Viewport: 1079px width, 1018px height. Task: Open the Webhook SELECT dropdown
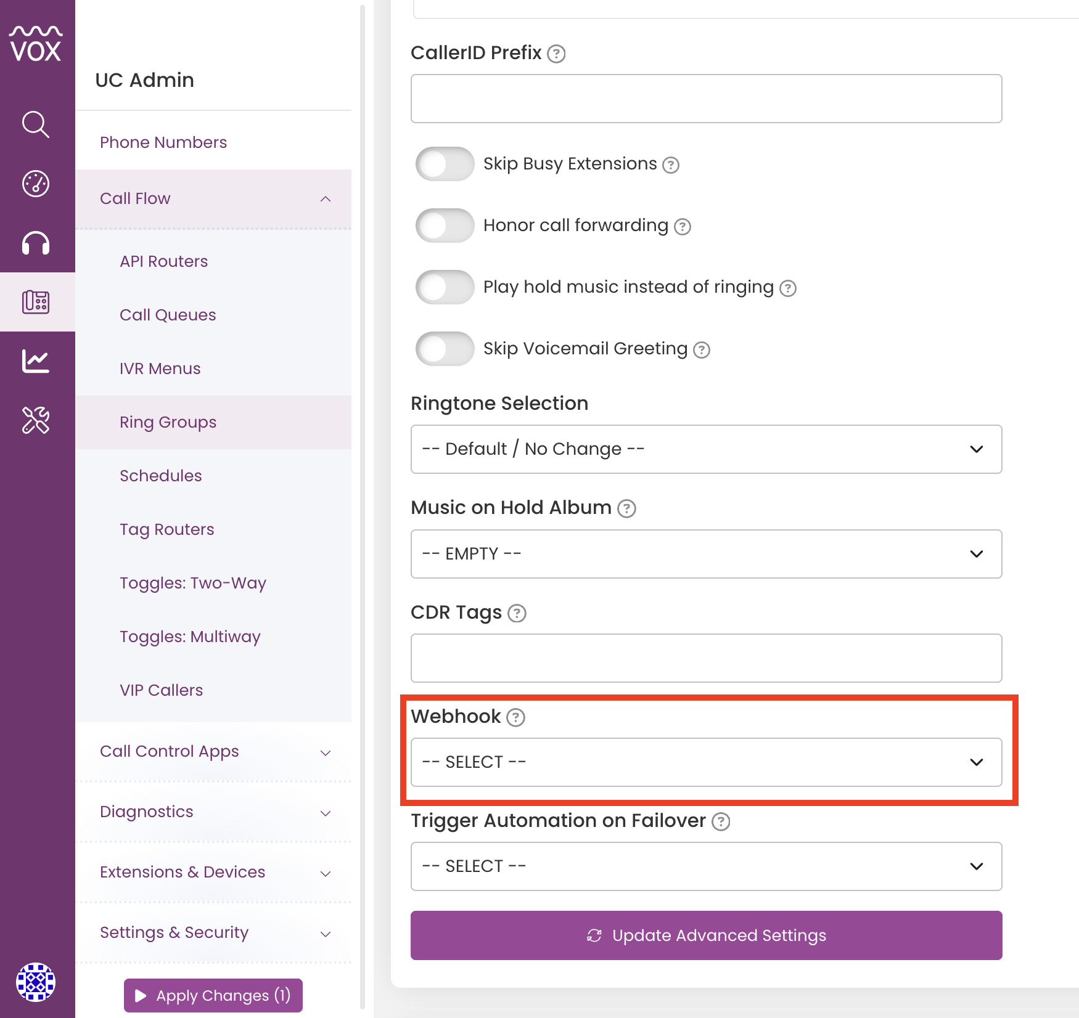click(x=706, y=762)
